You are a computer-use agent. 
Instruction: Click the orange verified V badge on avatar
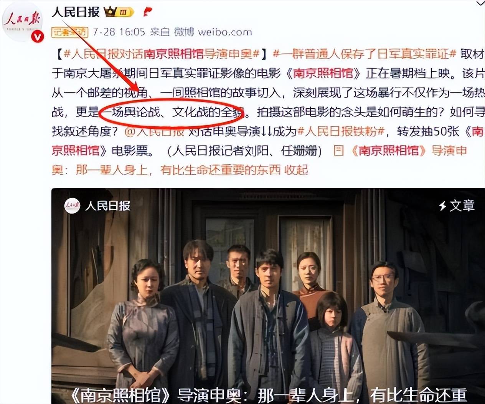[37, 37]
